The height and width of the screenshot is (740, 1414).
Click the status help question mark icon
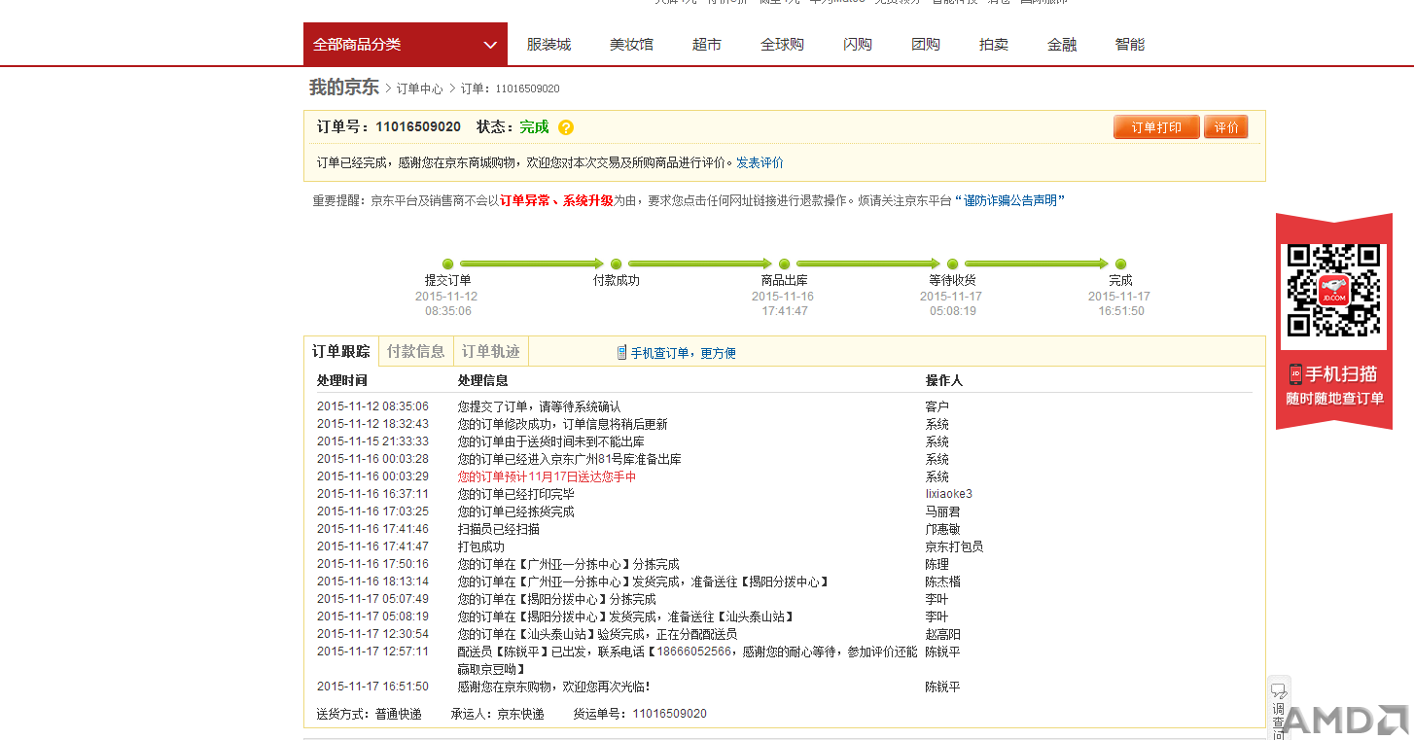pos(566,127)
